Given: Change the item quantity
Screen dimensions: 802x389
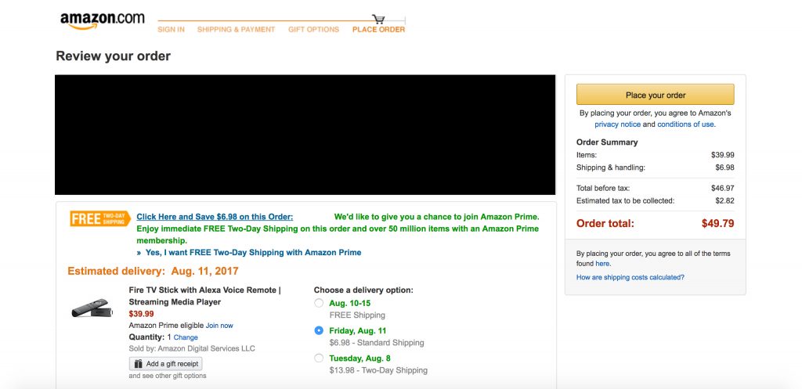Looking at the screenshot, I should click(186, 337).
